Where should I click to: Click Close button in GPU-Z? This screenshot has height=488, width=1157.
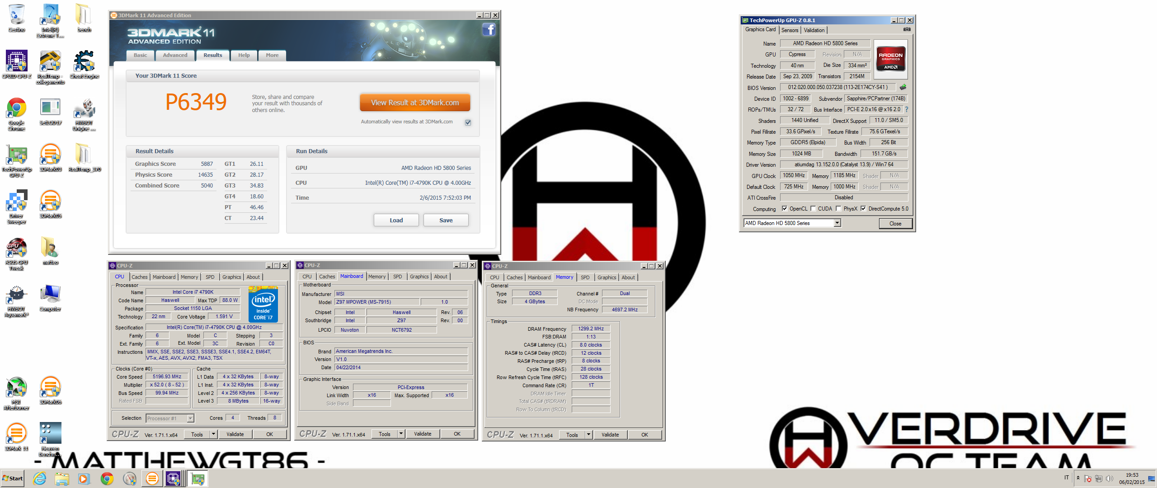[x=895, y=224]
